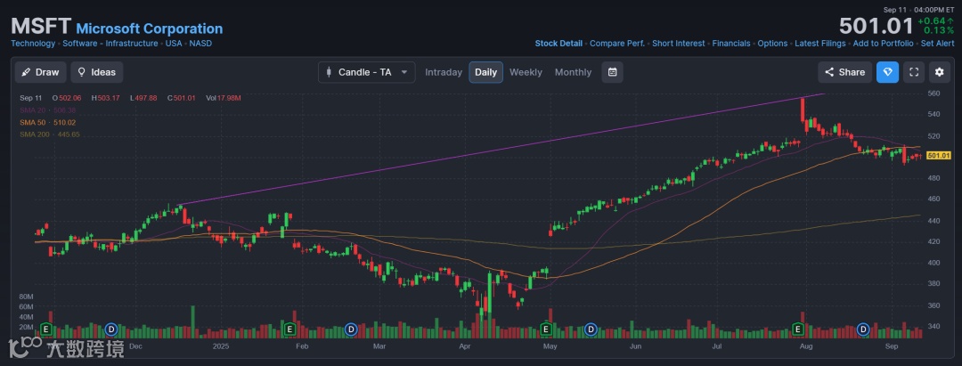This screenshot has width=962, height=366.
Task: Open the Draw pencil tool
Action: [x=40, y=72]
